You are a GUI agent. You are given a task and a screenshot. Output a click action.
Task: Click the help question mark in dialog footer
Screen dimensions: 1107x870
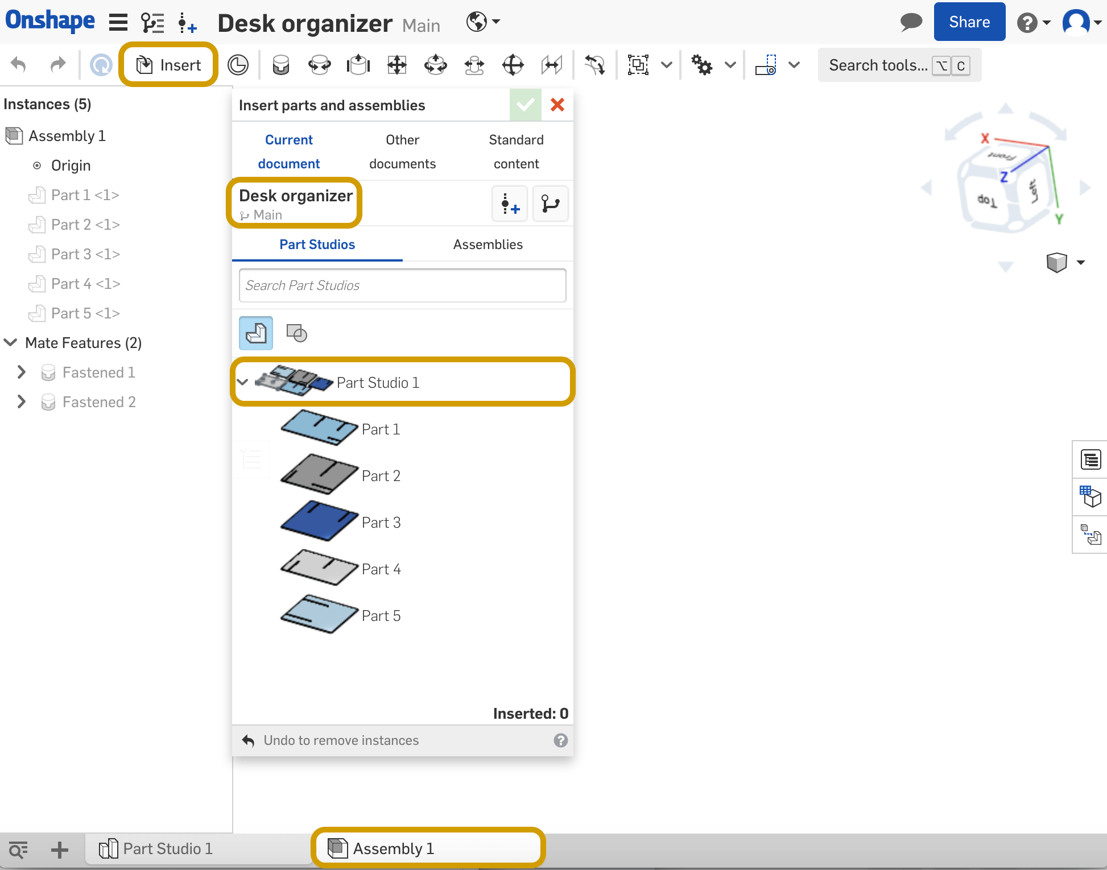(561, 740)
